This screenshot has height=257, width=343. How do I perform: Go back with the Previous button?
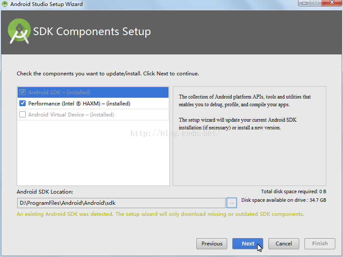(x=212, y=244)
